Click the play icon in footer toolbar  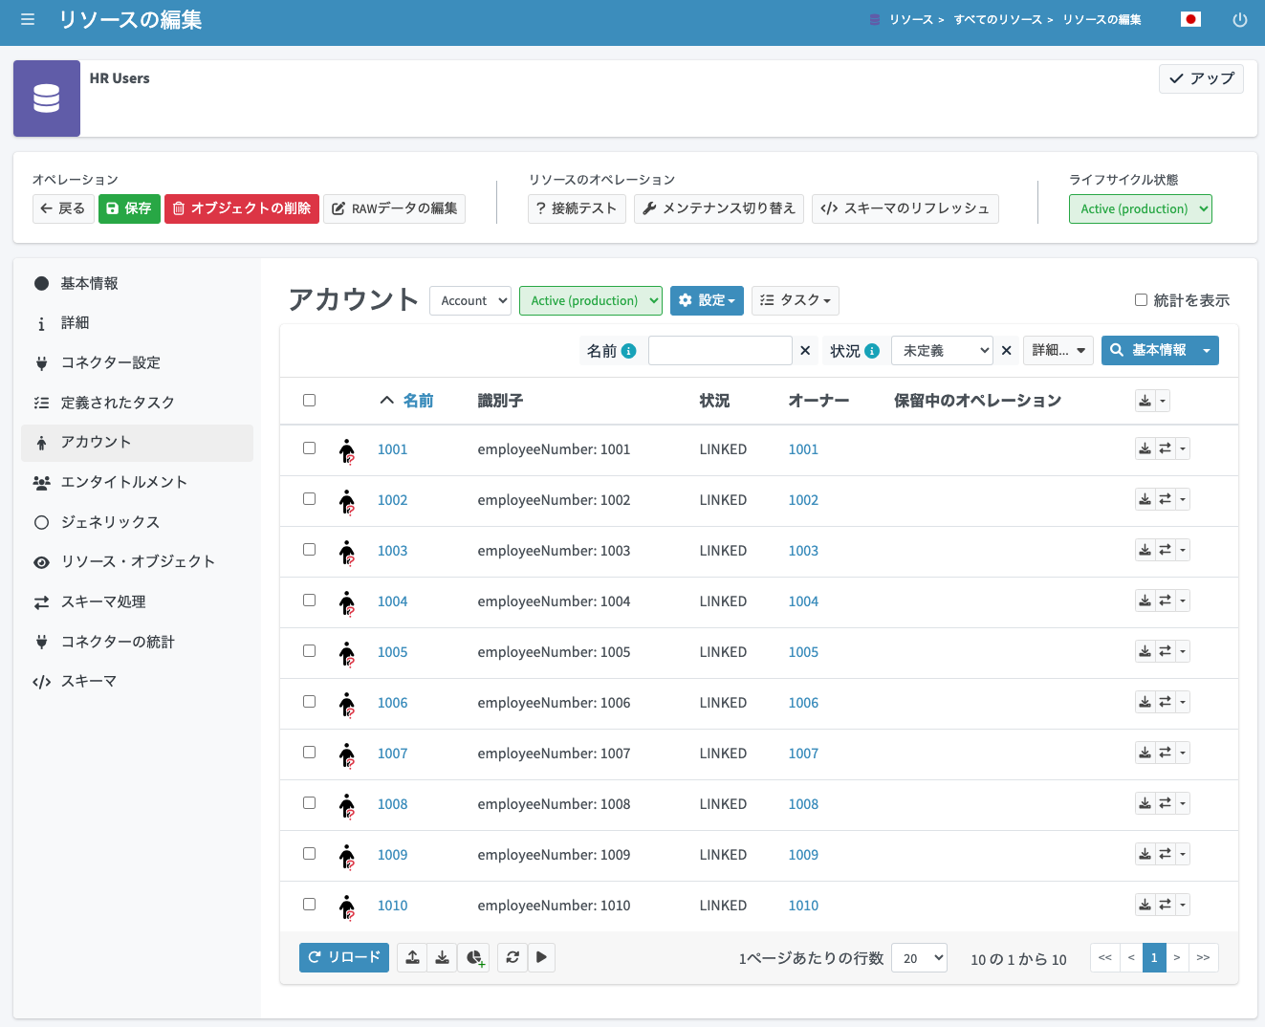point(541,957)
